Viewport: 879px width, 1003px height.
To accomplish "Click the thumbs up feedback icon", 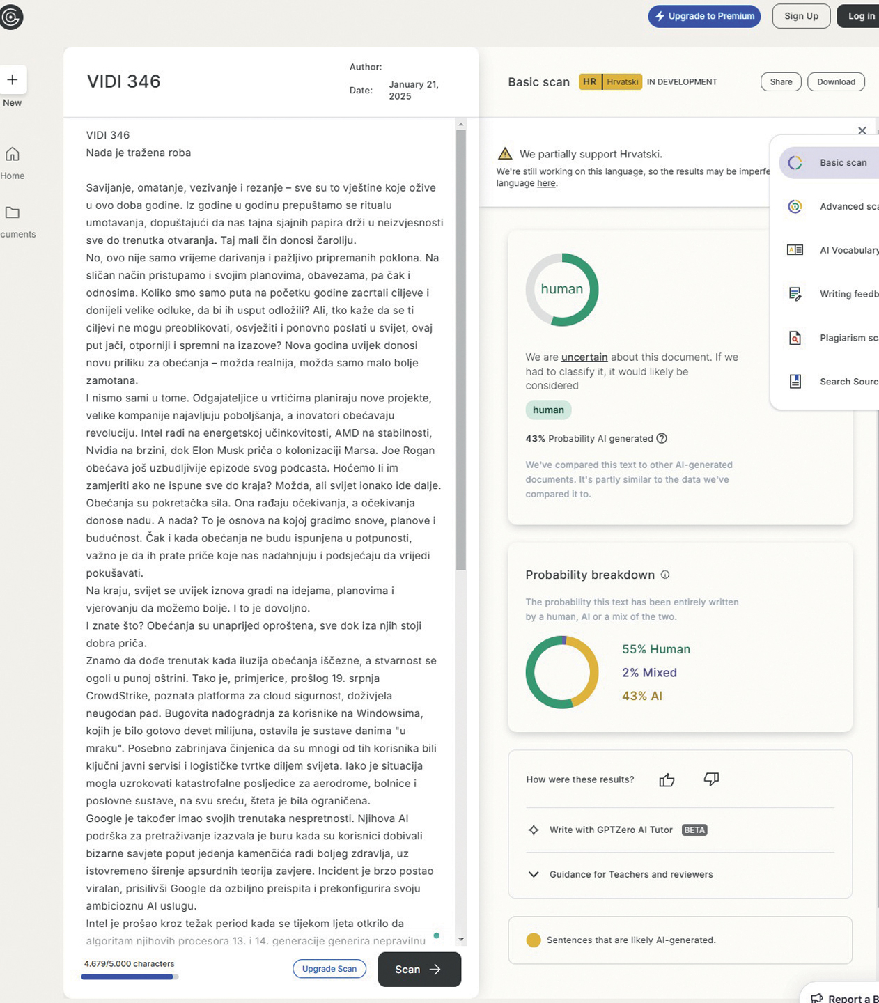I will click(x=667, y=779).
